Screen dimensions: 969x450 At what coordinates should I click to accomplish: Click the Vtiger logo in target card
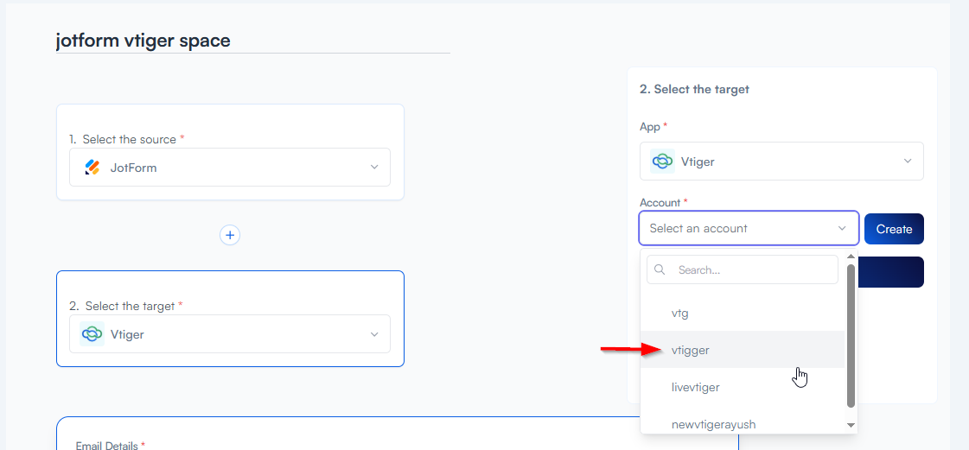pyautogui.click(x=92, y=334)
